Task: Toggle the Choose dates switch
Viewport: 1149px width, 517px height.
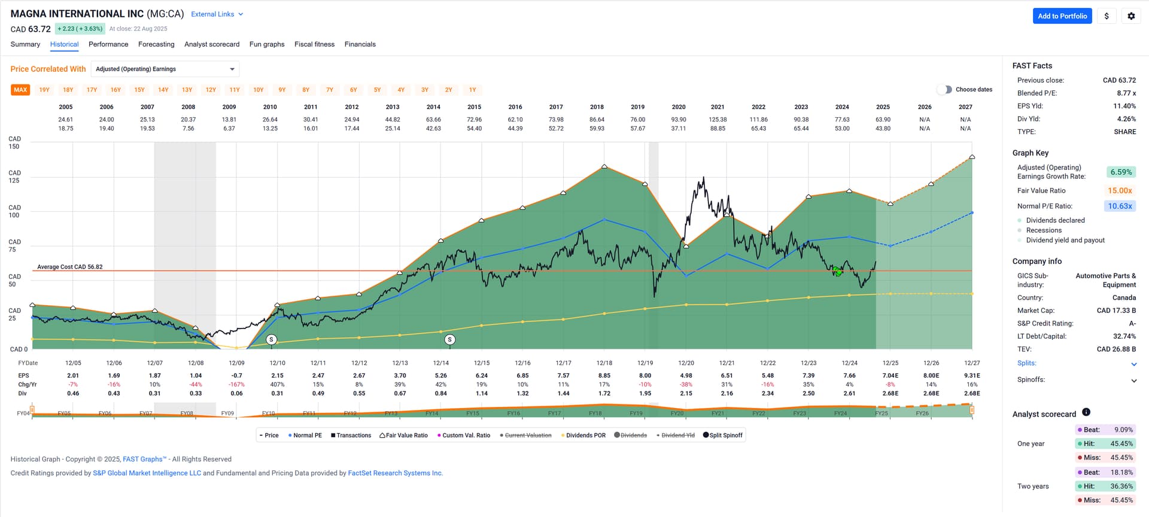Action: 944,90
